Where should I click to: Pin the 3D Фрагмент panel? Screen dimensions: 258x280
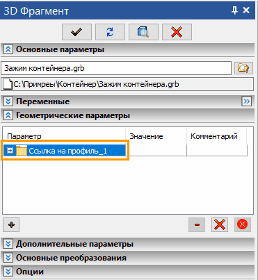point(234,10)
